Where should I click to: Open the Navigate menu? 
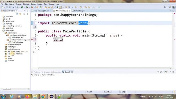click(x=26, y=4)
